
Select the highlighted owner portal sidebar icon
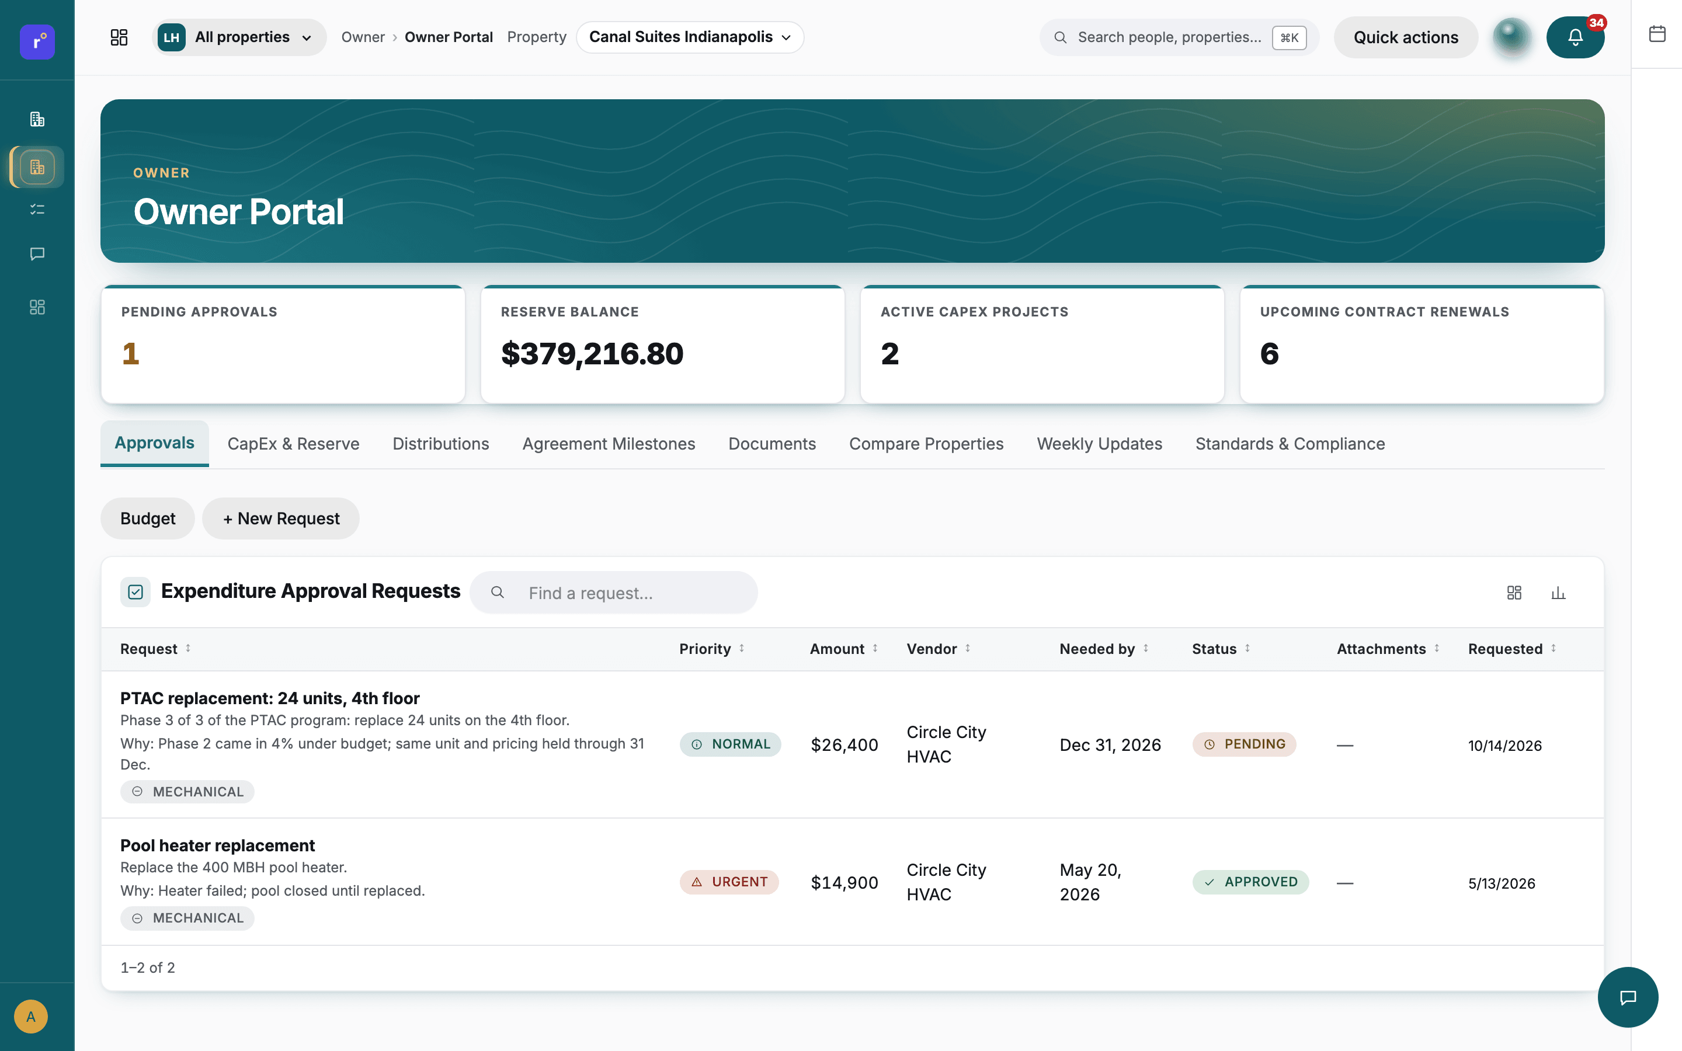(x=37, y=167)
